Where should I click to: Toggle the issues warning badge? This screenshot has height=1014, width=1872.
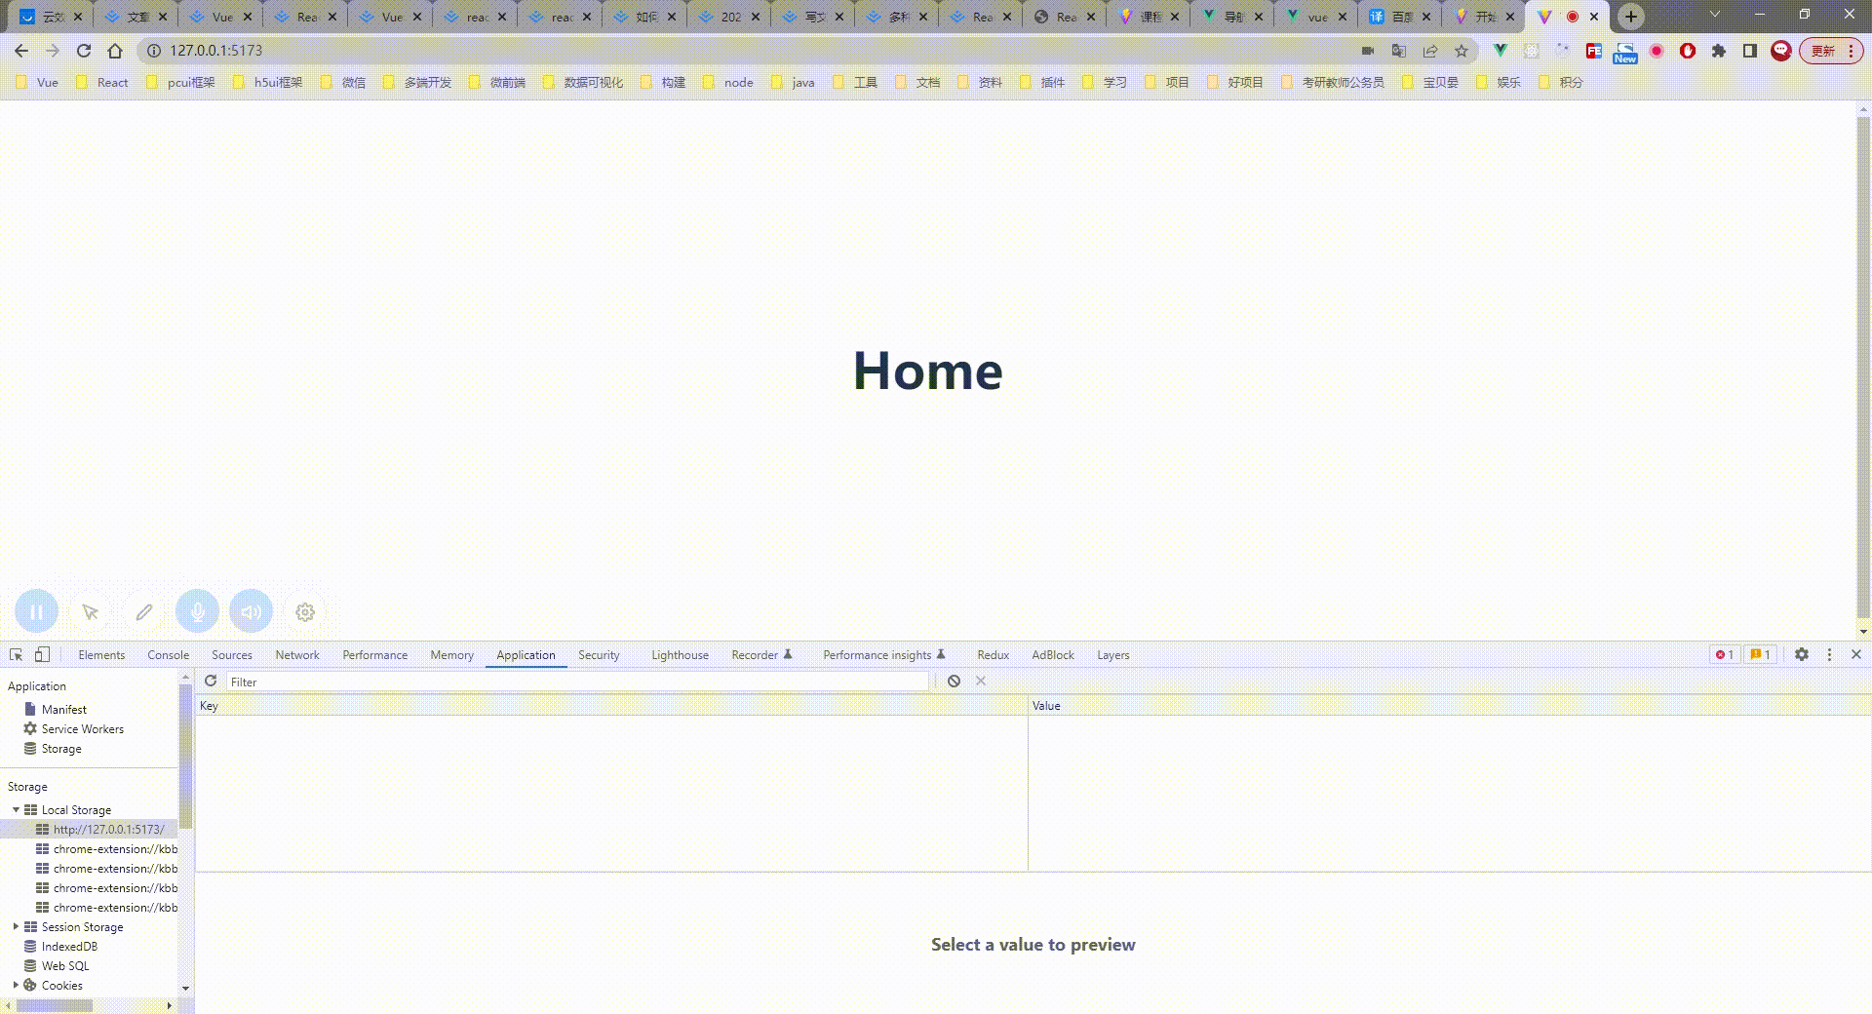pos(1759,654)
